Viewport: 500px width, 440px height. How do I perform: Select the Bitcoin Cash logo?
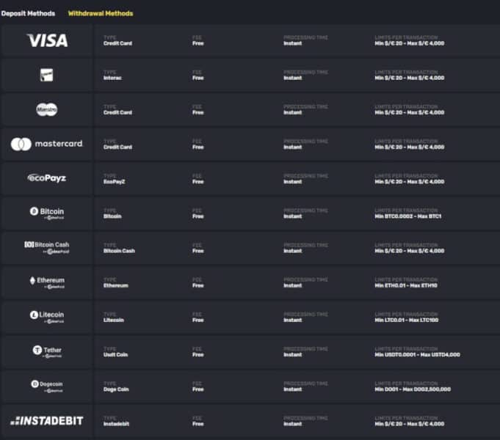tap(47, 248)
